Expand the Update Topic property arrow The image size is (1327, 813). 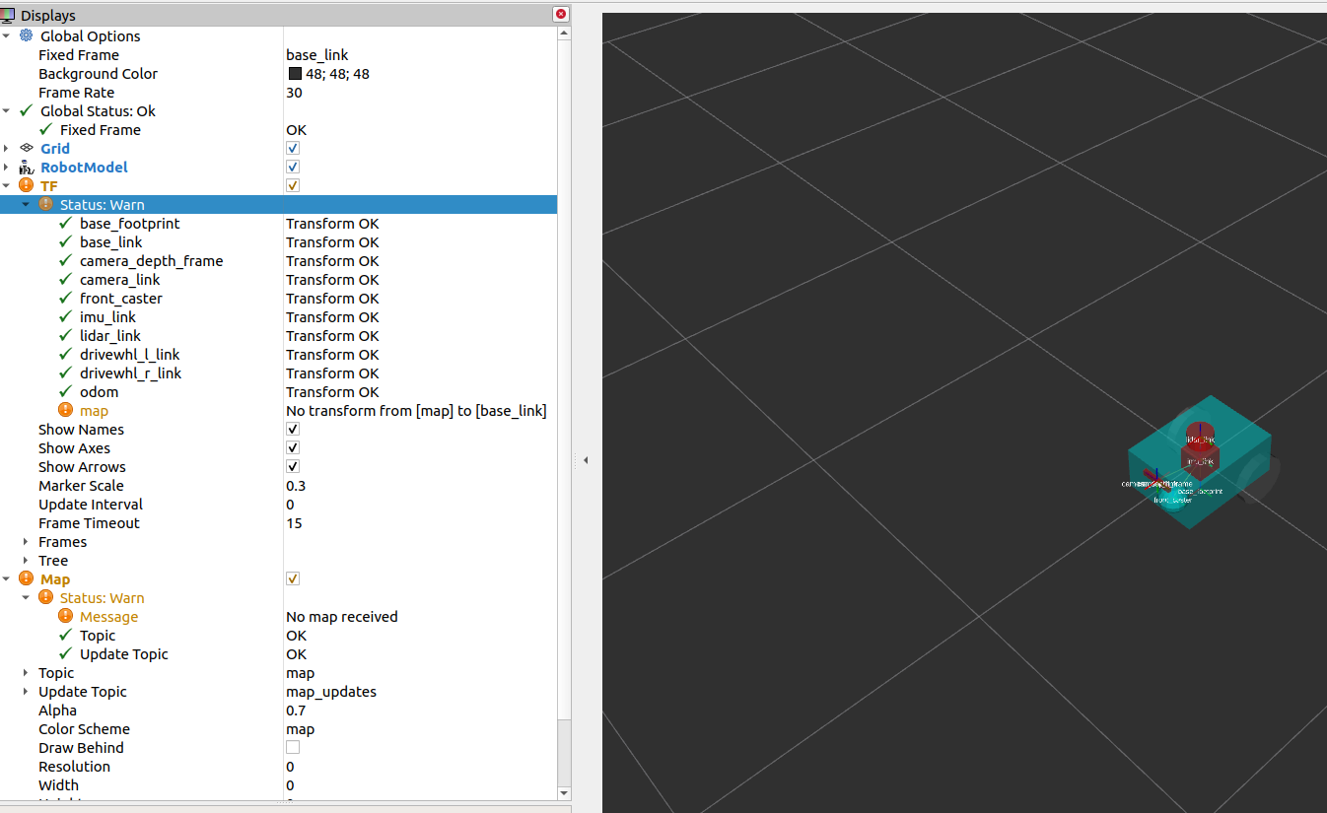click(x=26, y=692)
